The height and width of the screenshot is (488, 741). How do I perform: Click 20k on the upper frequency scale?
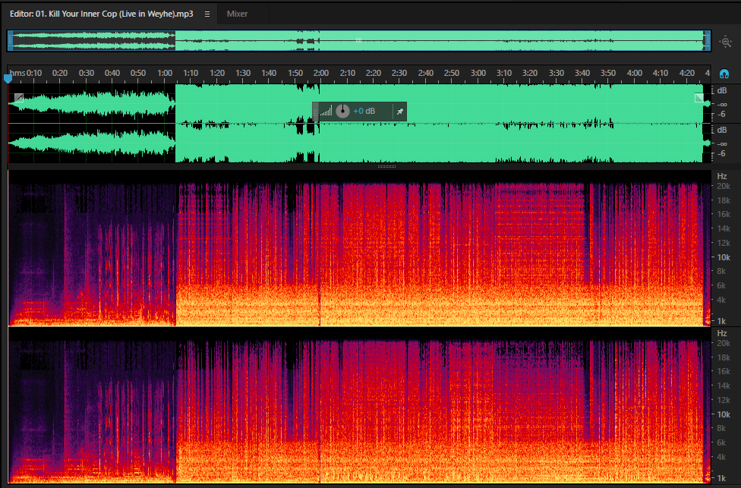724,186
